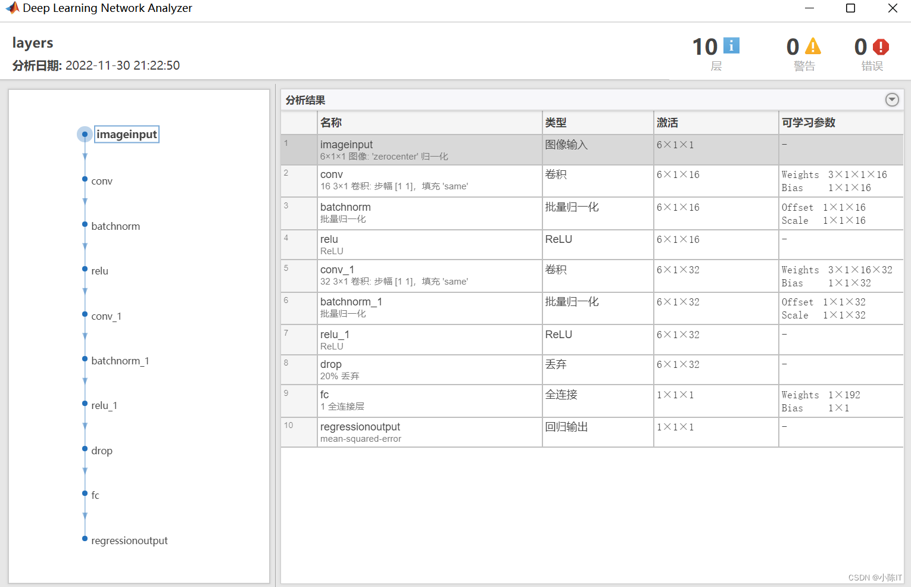Click the red error icon

881,46
